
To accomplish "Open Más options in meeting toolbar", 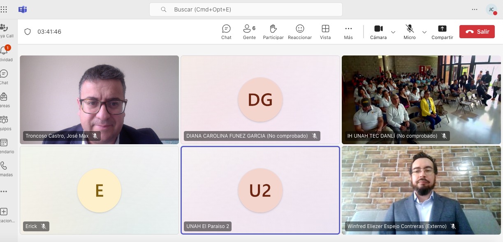I will (348, 32).
